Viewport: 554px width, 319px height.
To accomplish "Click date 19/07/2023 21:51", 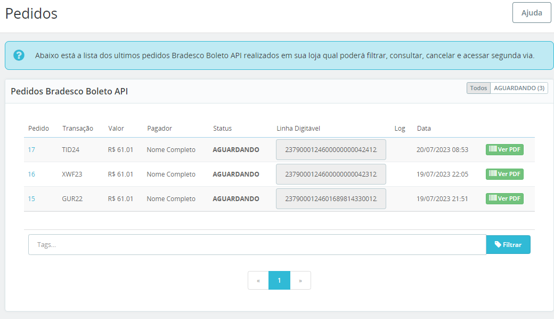I will pyautogui.click(x=442, y=199).
